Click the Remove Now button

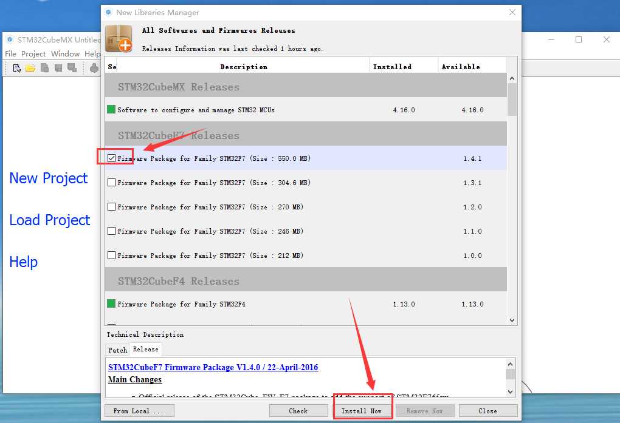coord(425,411)
